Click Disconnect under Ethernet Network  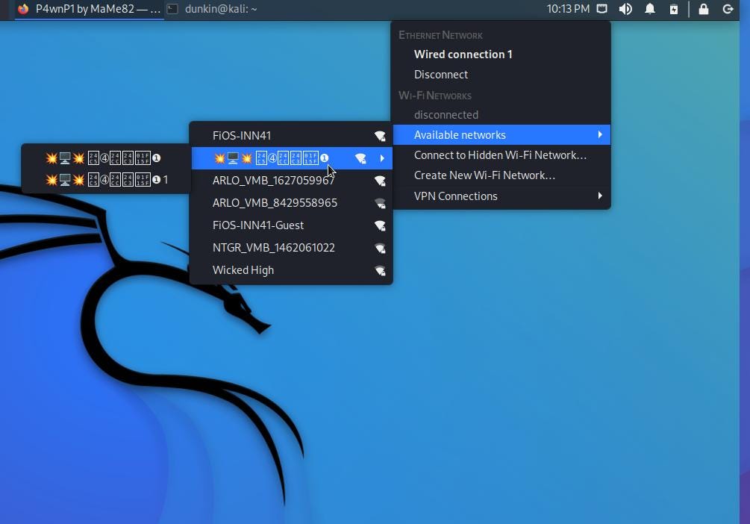tap(501, 75)
